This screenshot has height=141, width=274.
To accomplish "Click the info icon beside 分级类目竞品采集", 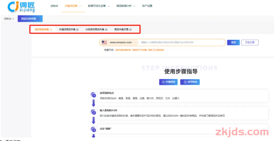I will (x=106, y=30).
